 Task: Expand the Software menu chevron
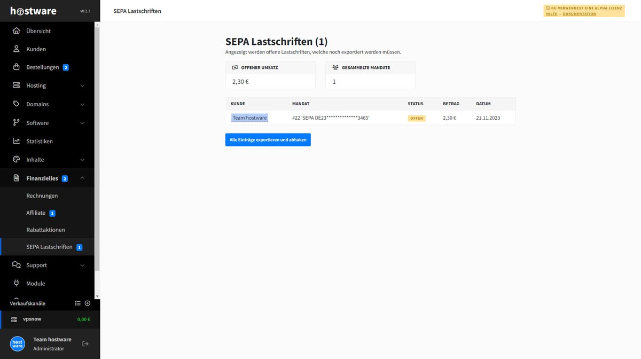pyautogui.click(x=82, y=123)
